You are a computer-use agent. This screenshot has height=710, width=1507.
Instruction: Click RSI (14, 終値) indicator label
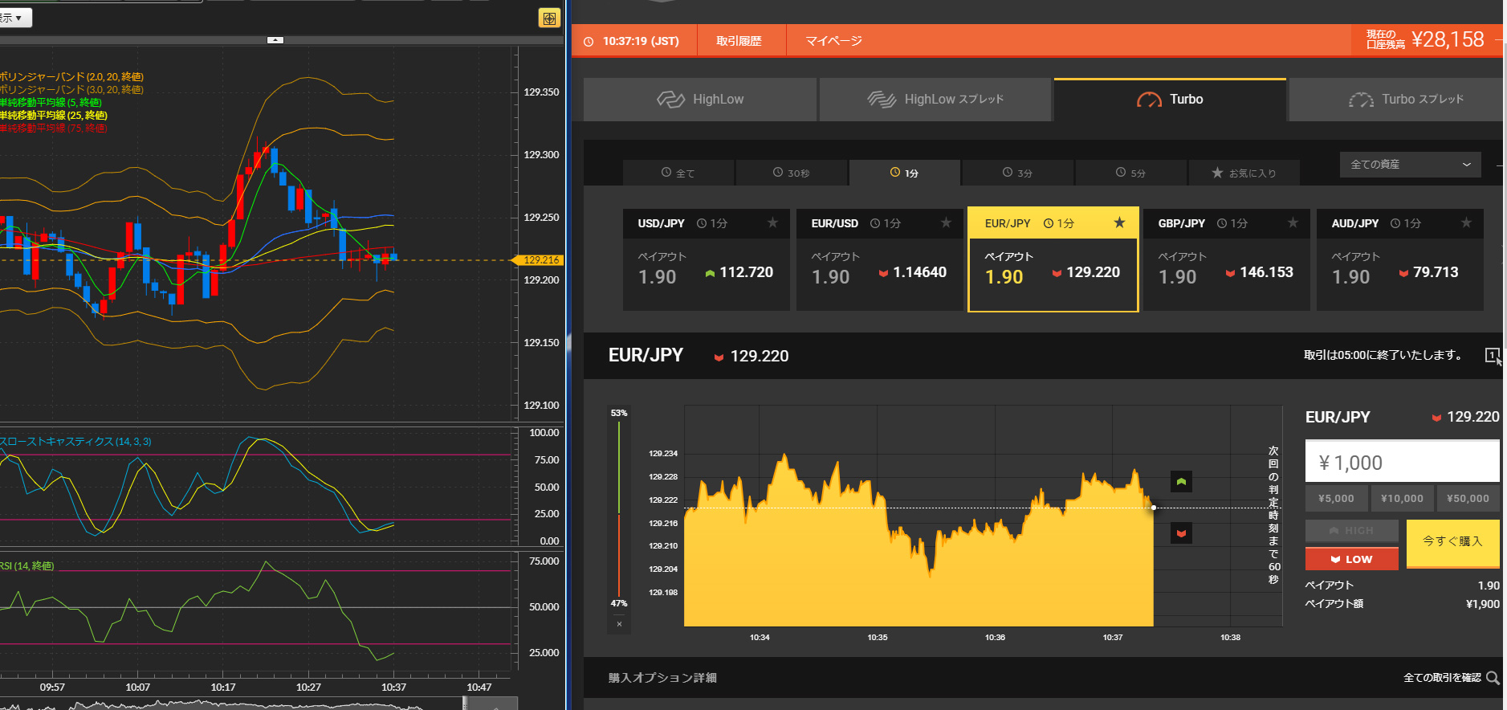(x=27, y=566)
